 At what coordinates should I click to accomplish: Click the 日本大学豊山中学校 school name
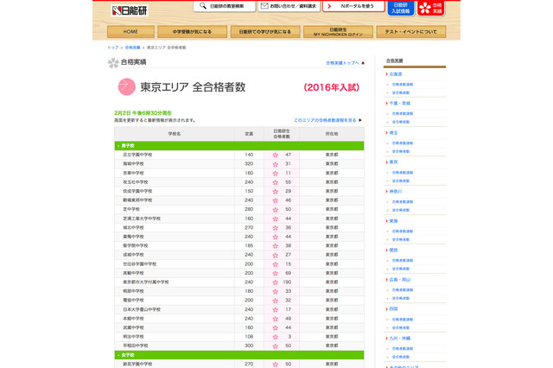click(142, 309)
